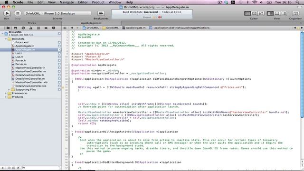304x171 pixels.
Task: Click source control status badge for Prices.xml
Action: (x=59, y=42)
